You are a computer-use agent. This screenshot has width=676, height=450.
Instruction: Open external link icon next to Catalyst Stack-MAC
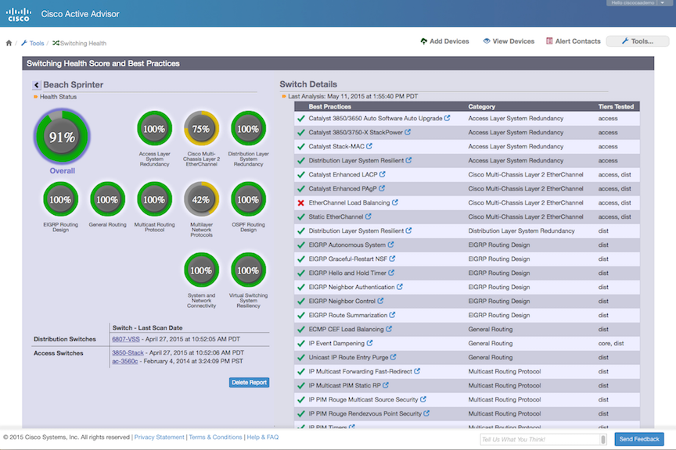[369, 146]
